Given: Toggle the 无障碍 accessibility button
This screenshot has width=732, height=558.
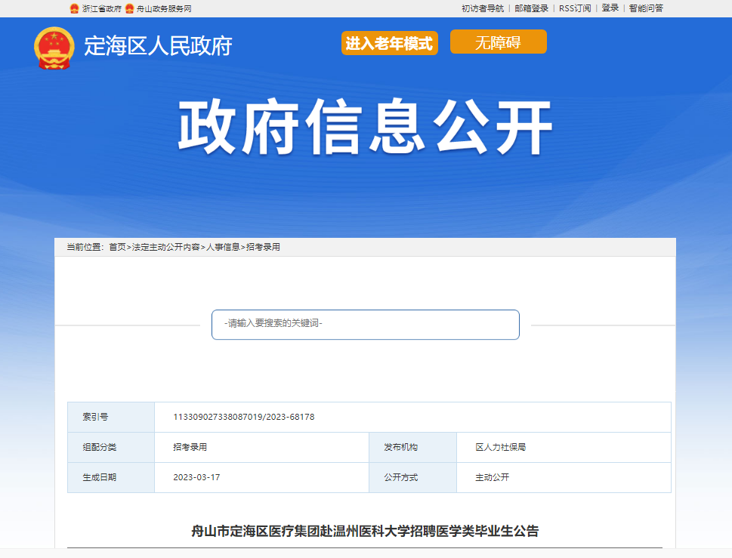Looking at the screenshot, I should 498,42.
